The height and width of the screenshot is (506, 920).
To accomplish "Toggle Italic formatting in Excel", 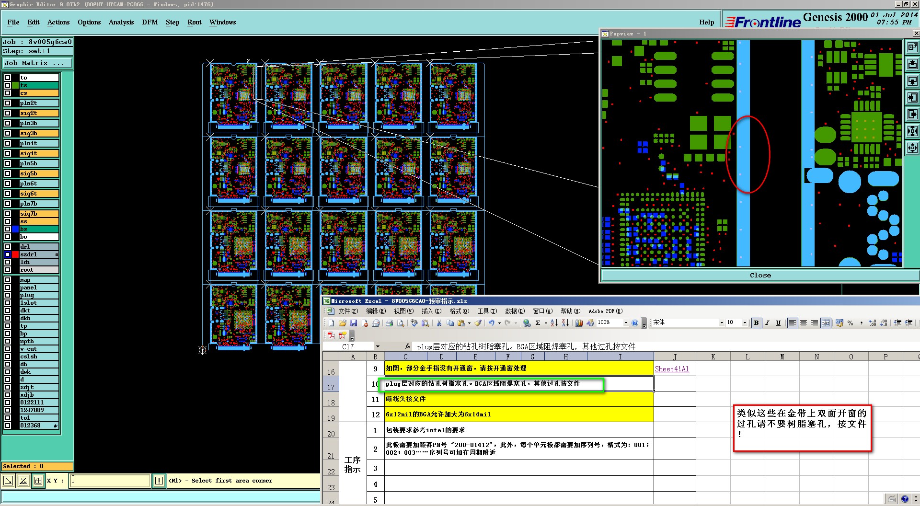I will pos(767,323).
